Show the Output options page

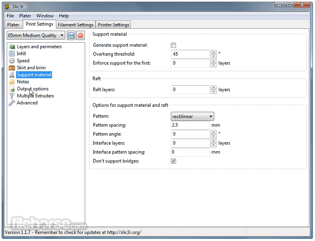(33, 89)
